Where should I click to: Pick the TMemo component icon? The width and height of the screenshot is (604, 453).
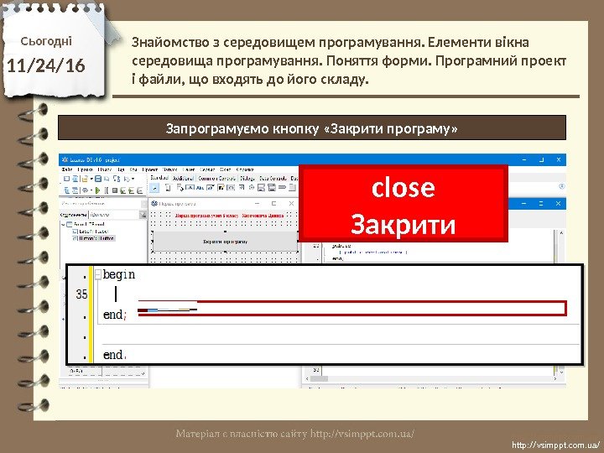[221, 188]
